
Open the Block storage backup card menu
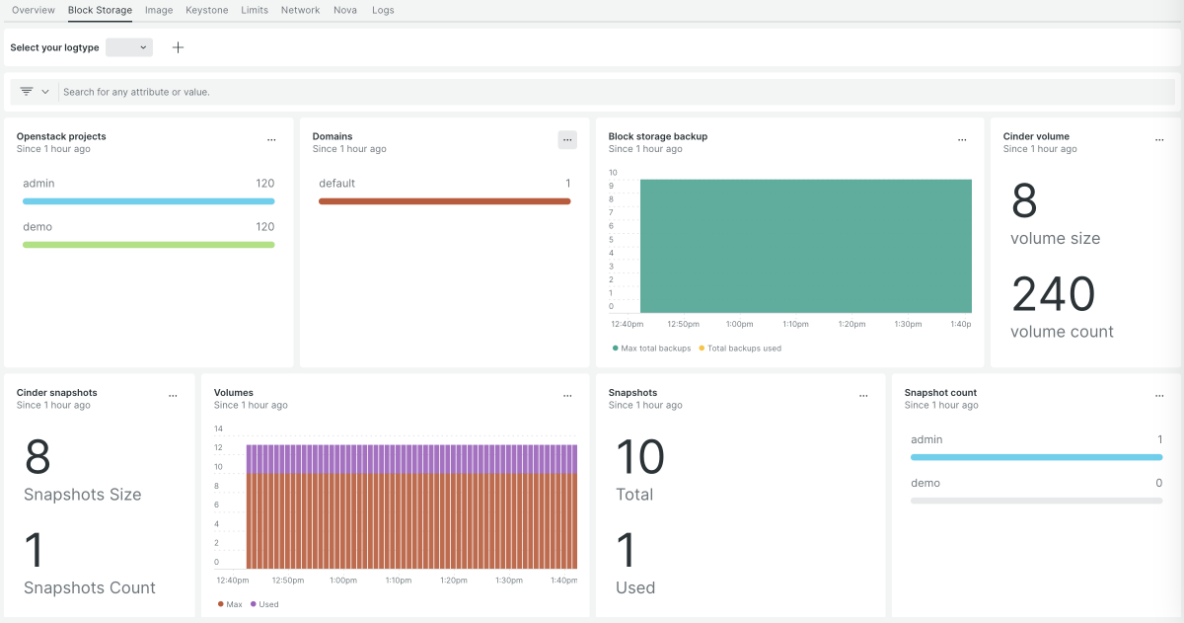(x=962, y=139)
